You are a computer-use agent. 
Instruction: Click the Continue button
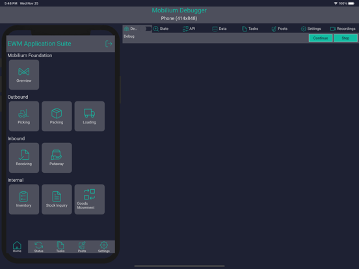(x=321, y=38)
